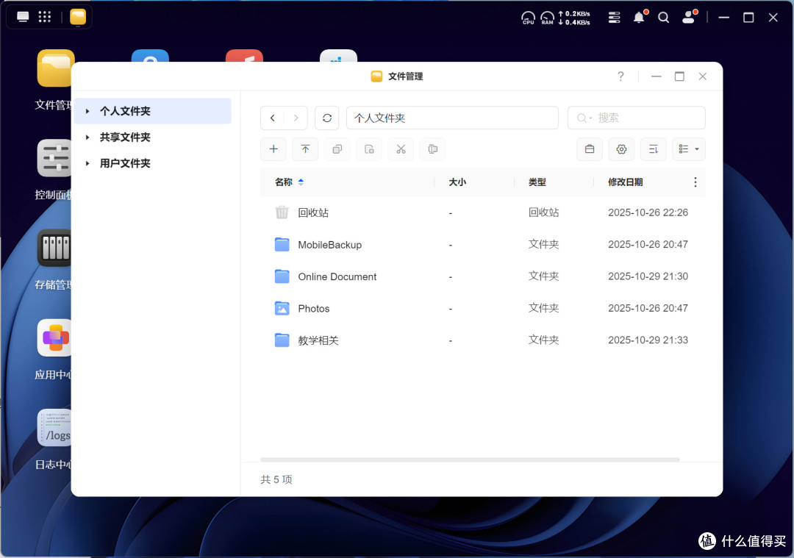The image size is (794, 558).
Task: Click the Photos folder picture icon
Action: coord(282,308)
